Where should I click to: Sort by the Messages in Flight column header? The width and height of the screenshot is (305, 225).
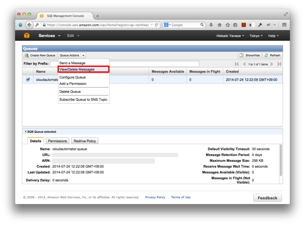(x=205, y=71)
